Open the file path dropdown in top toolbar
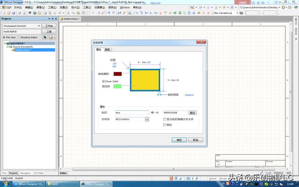The width and height of the screenshot is (299, 187). point(279,7)
